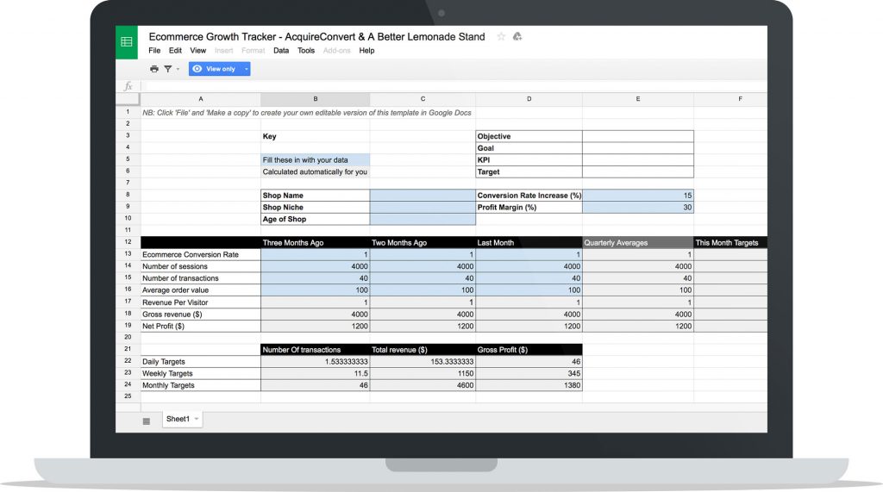The width and height of the screenshot is (883, 492).
Task: Click the document title text
Action: click(x=316, y=36)
